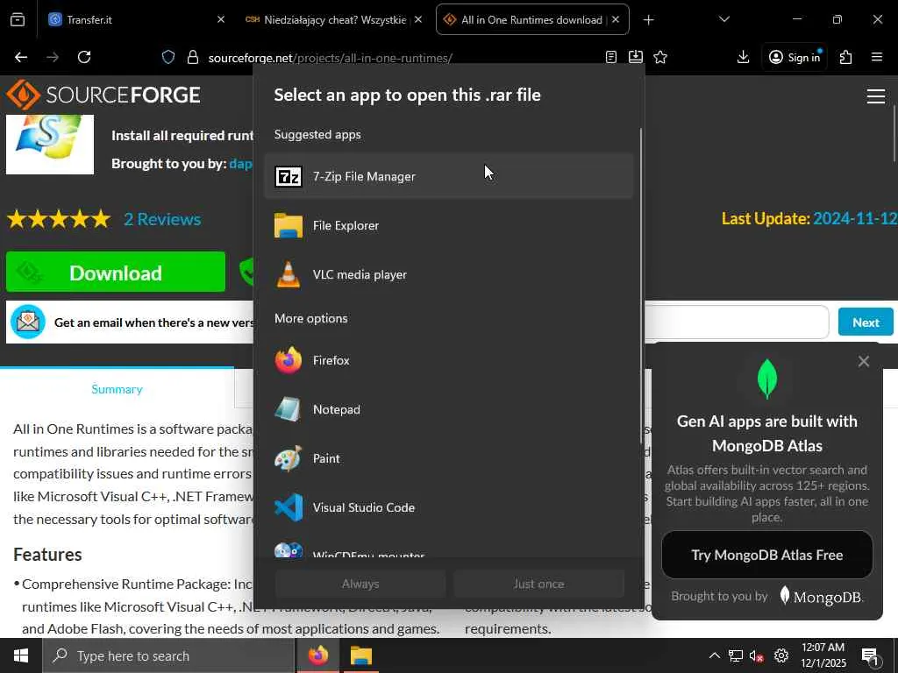The height and width of the screenshot is (673, 898).
Task: Go back to previous page
Action: [21, 57]
